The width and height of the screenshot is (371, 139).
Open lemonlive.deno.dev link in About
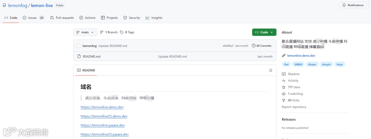click(x=301, y=56)
